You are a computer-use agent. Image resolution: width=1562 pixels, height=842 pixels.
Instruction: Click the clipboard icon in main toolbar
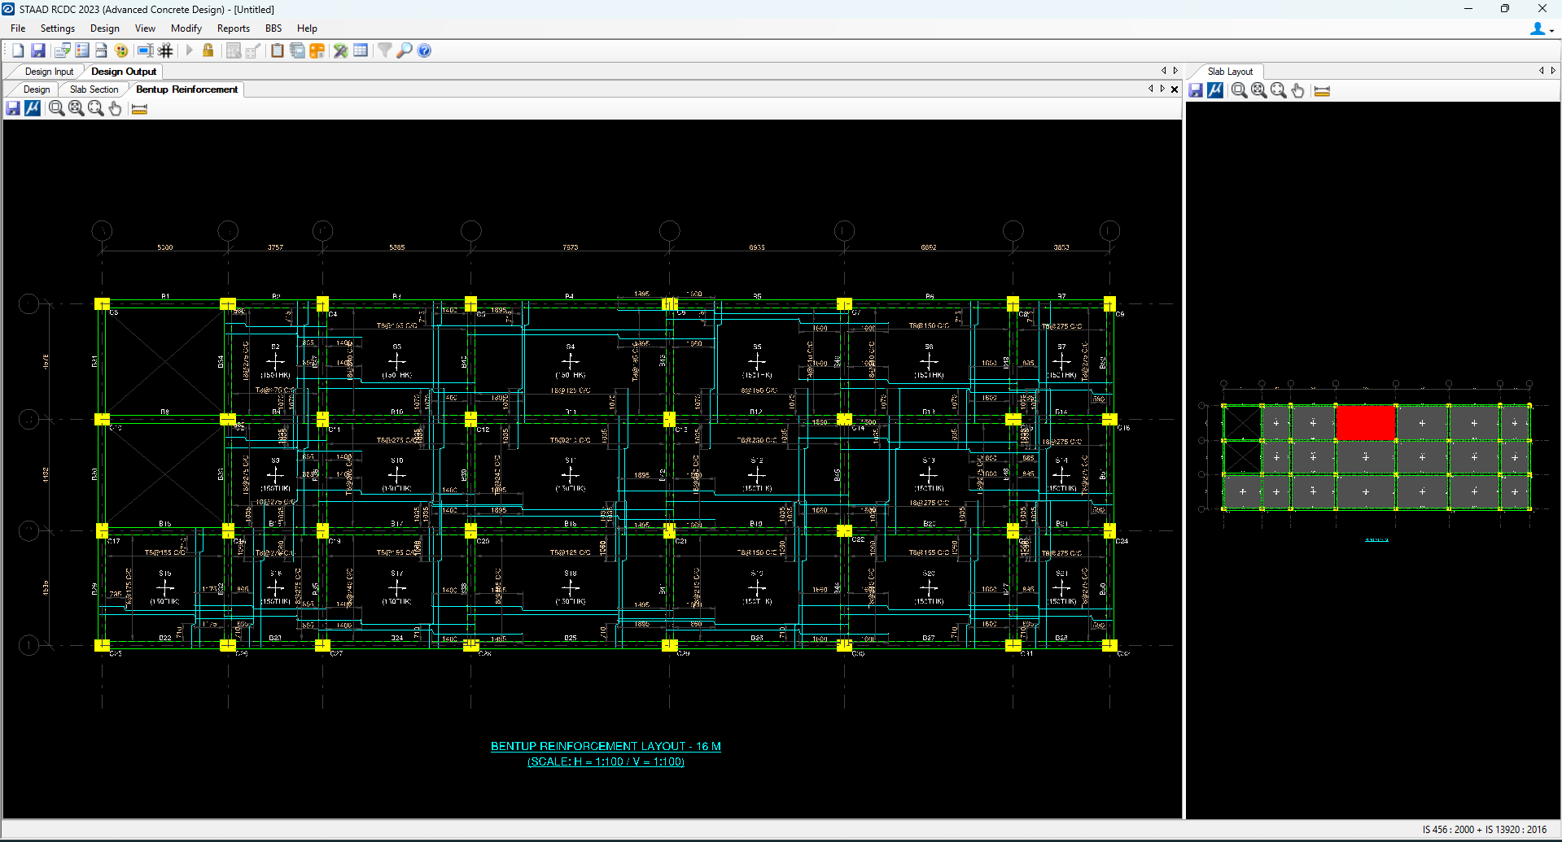pyautogui.click(x=278, y=50)
